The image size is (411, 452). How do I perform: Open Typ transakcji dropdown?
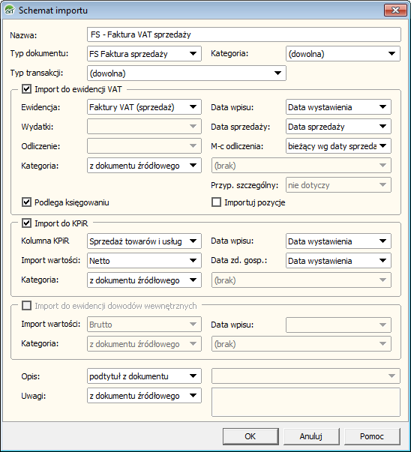(187, 73)
